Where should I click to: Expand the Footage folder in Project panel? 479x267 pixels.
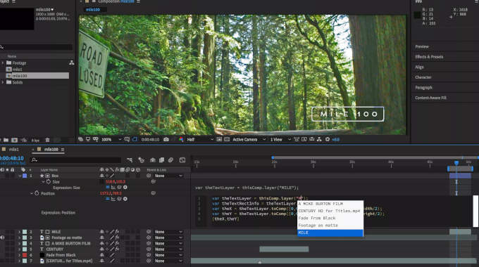tap(3, 63)
